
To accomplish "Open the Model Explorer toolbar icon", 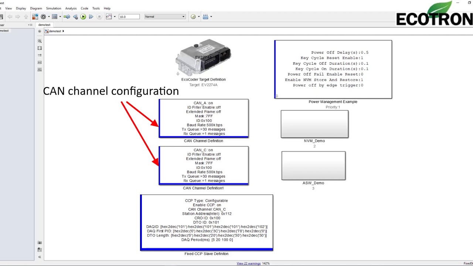I will [x=54, y=17].
